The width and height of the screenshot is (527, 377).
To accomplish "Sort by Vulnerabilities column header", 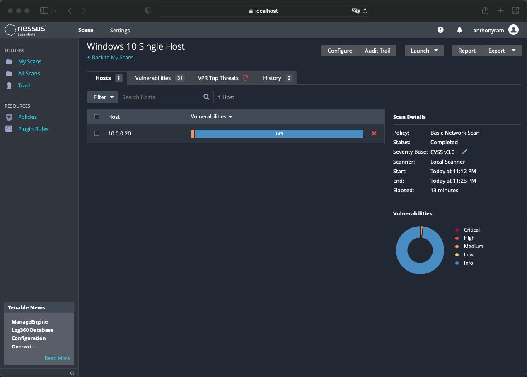I will [x=211, y=117].
